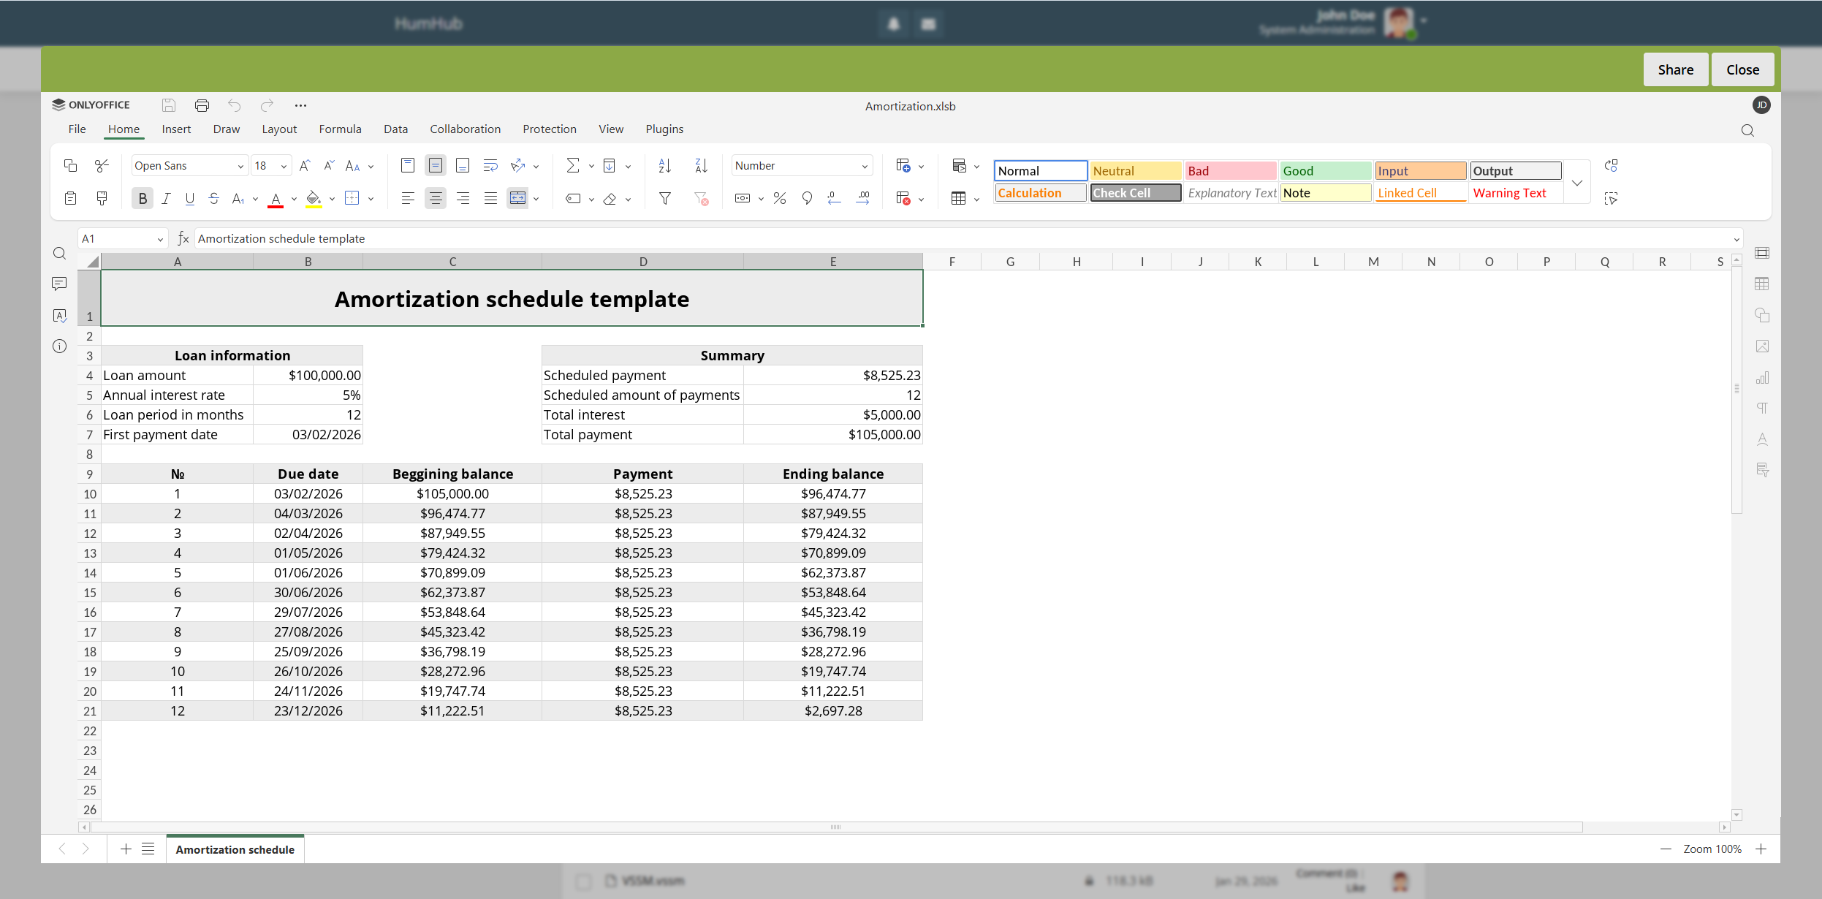Click the Percent style icon

[778, 197]
